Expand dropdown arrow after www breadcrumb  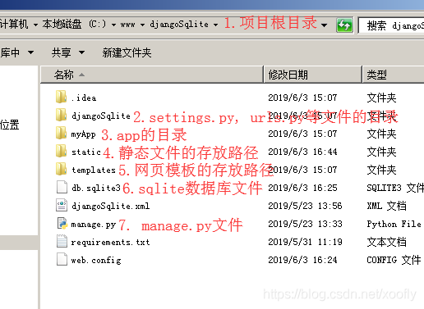point(142,25)
